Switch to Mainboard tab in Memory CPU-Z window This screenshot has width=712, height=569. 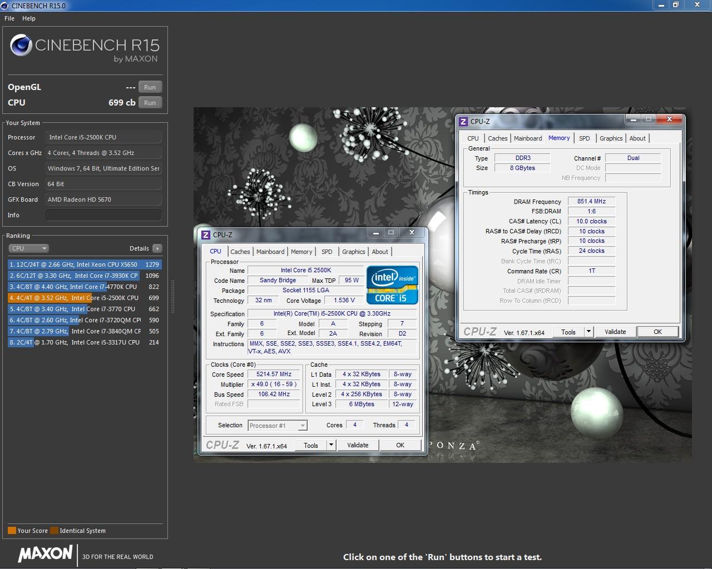(x=528, y=138)
